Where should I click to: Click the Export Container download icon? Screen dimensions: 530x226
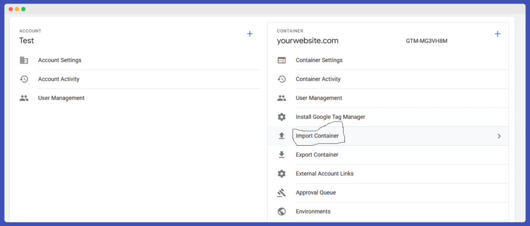tap(282, 155)
